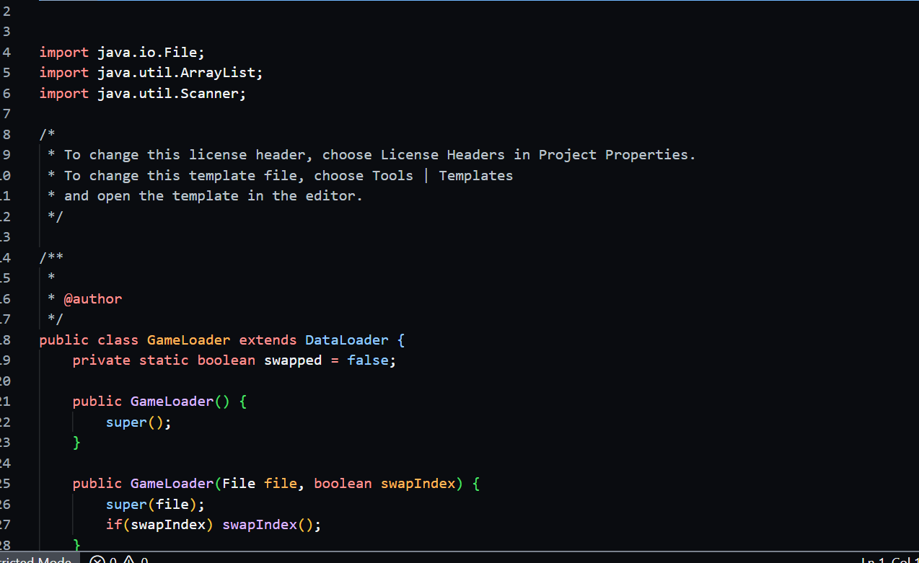The image size is (919, 563).
Task: Click GameLoader in the class declaration
Action: (188, 340)
